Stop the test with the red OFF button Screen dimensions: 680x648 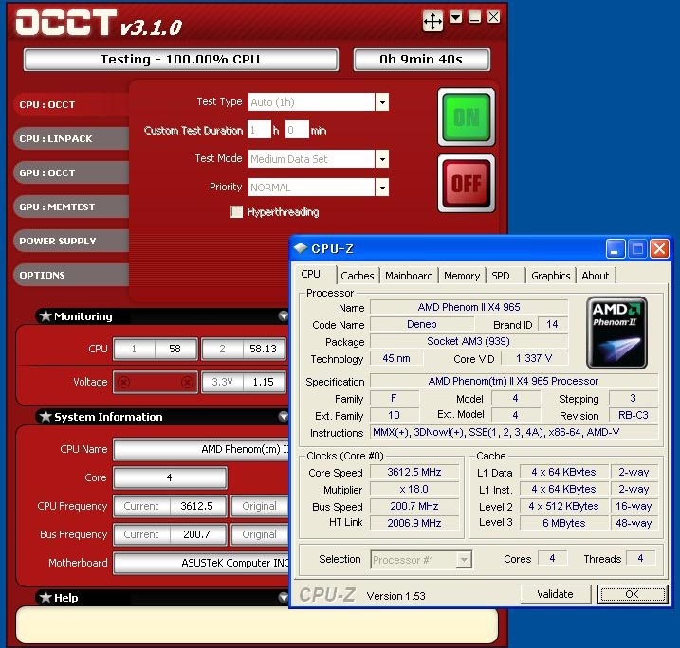[x=467, y=183]
